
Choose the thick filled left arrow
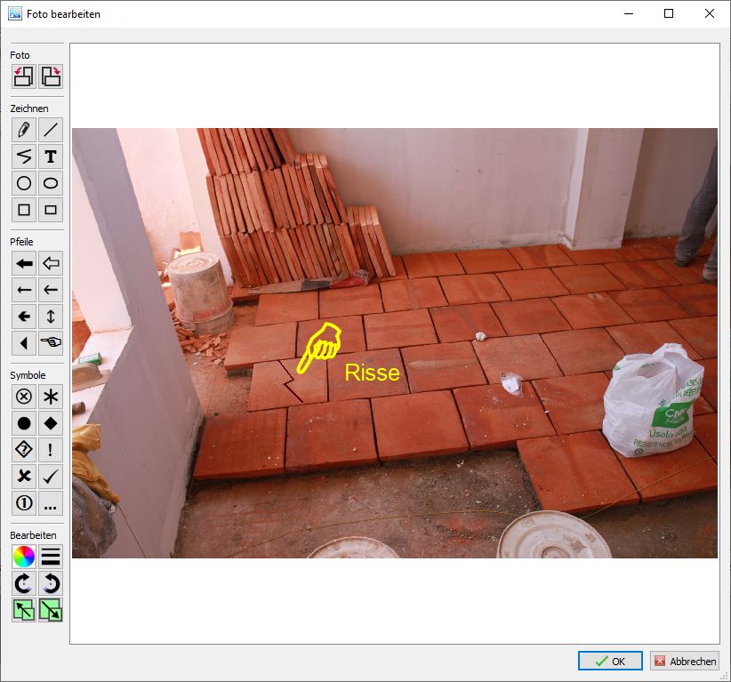click(24, 263)
